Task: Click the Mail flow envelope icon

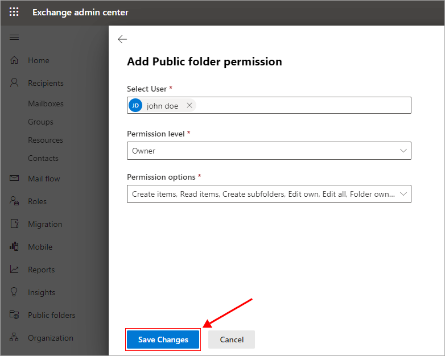Action: click(15, 179)
